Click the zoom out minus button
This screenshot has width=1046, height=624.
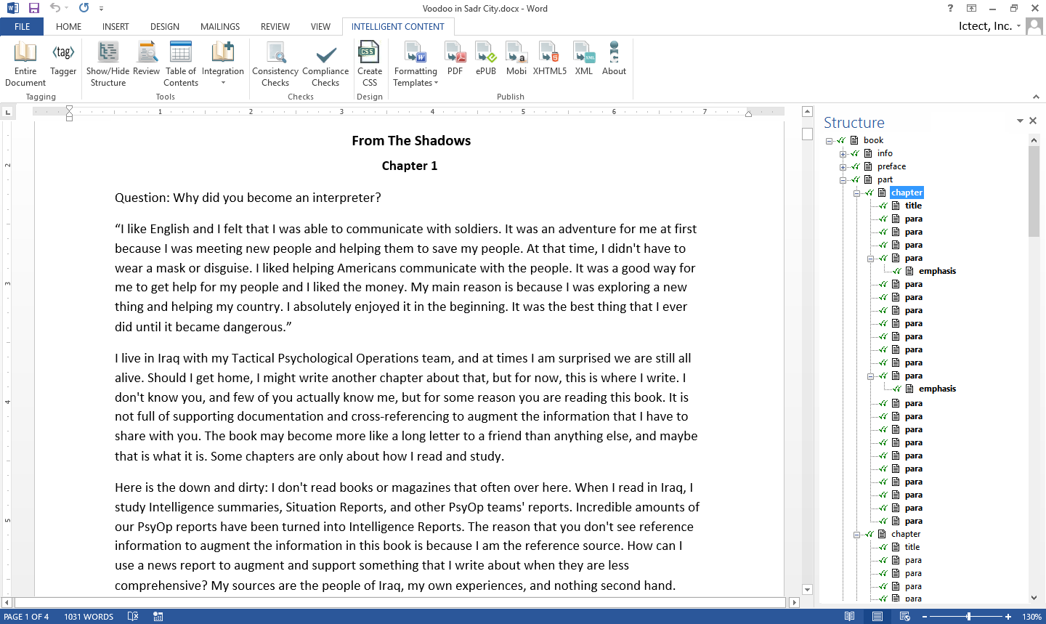pyautogui.click(x=925, y=617)
